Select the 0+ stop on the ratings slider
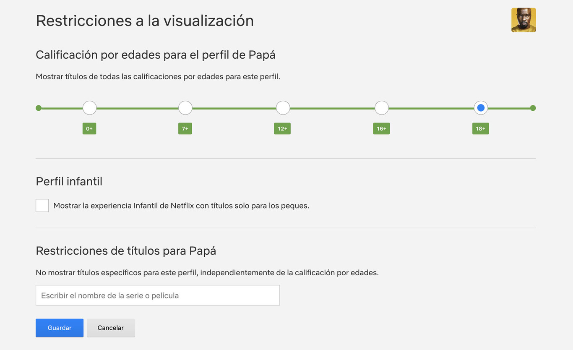This screenshot has height=350, width=573. point(89,107)
